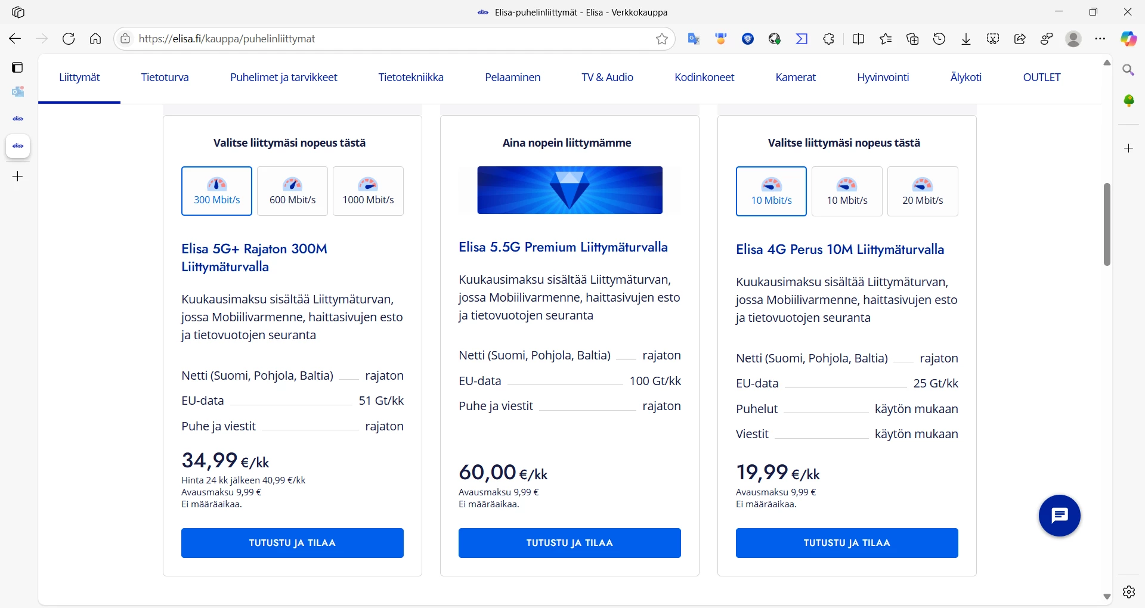Add an app to the sidebar
Viewport: 1145px width, 608px height.
1128,148
